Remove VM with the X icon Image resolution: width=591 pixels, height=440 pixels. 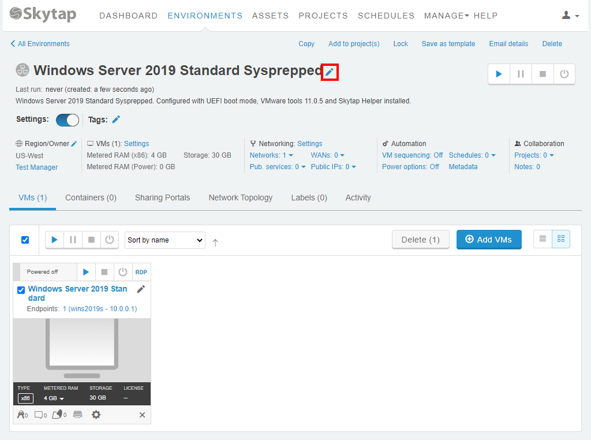(x=142, y=415)
